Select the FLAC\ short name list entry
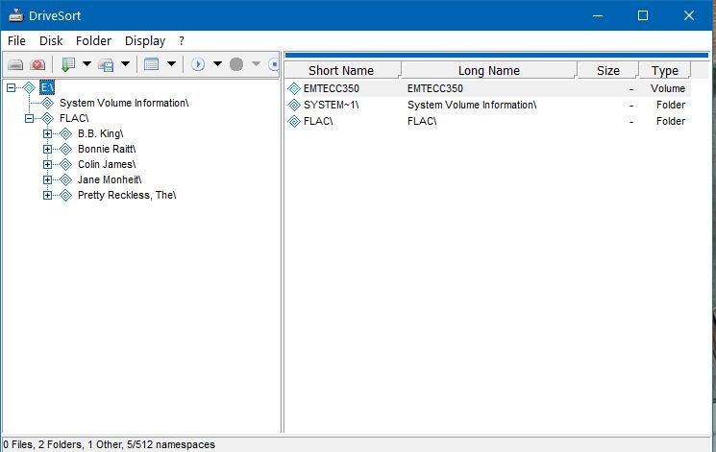The image size is (716, 452). click(318, 121)
